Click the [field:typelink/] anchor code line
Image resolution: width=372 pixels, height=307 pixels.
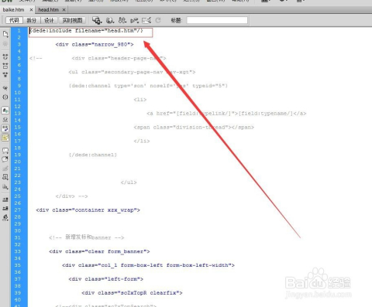[x=226, y=114]
